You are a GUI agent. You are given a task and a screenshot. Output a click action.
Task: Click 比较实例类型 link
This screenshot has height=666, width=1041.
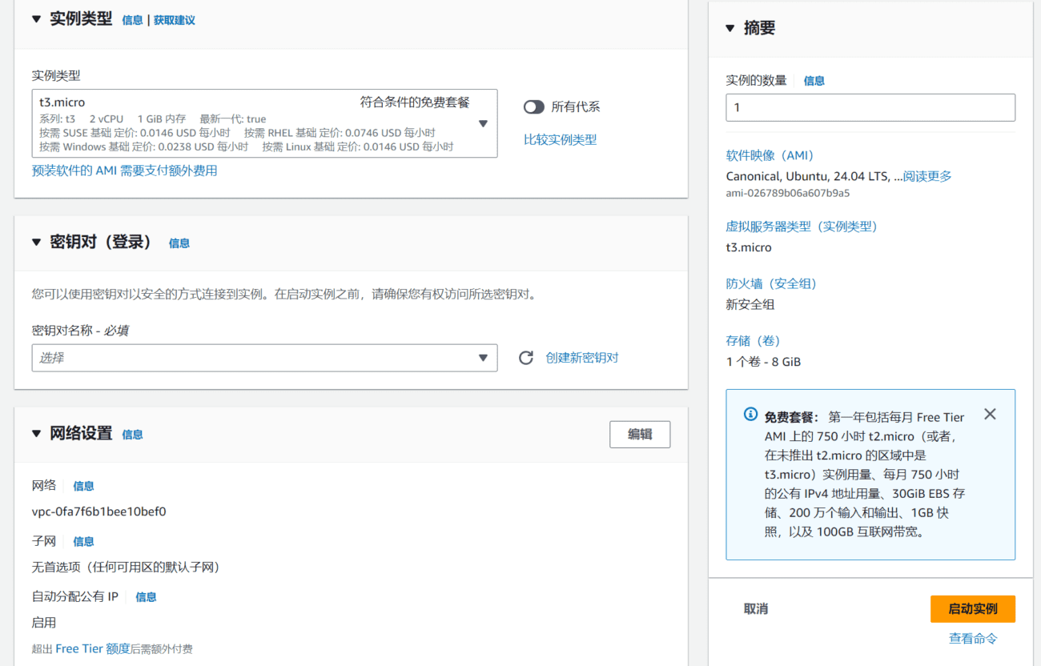(561, 138)
